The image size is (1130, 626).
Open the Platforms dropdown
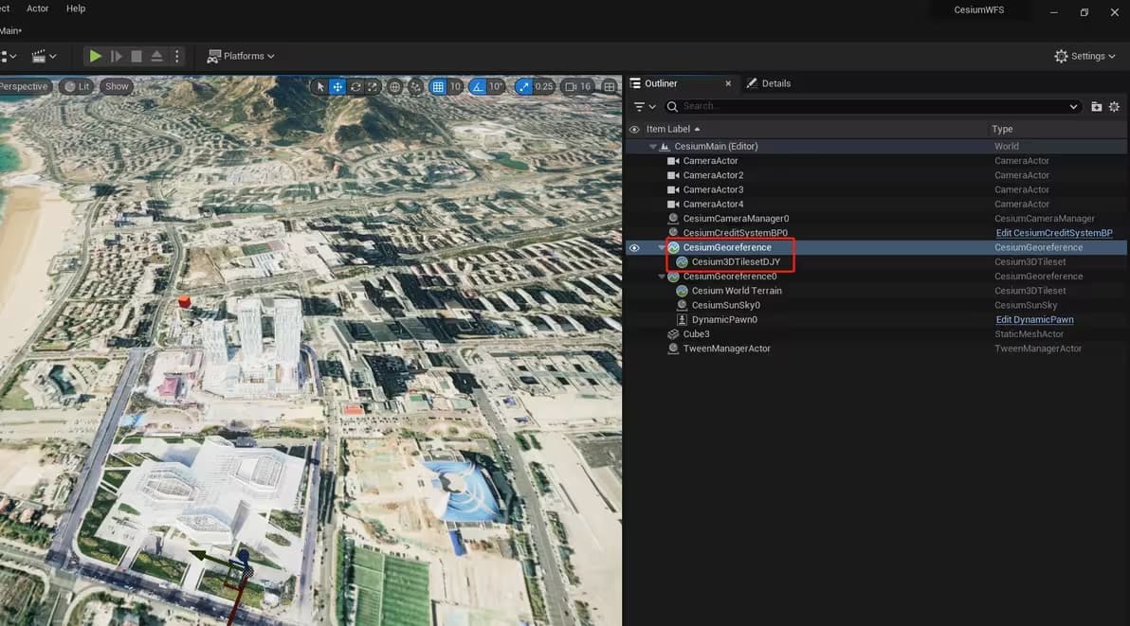pyautogui.click(x=241, y=57)
